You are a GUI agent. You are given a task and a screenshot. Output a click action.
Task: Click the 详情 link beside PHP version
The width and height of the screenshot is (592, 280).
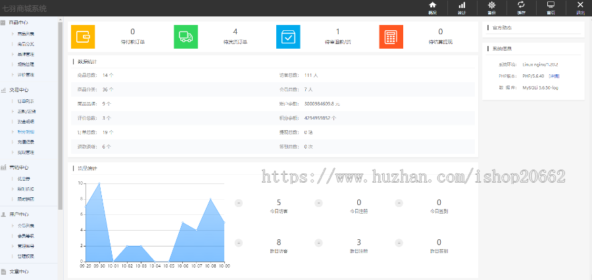click(554, 76)
